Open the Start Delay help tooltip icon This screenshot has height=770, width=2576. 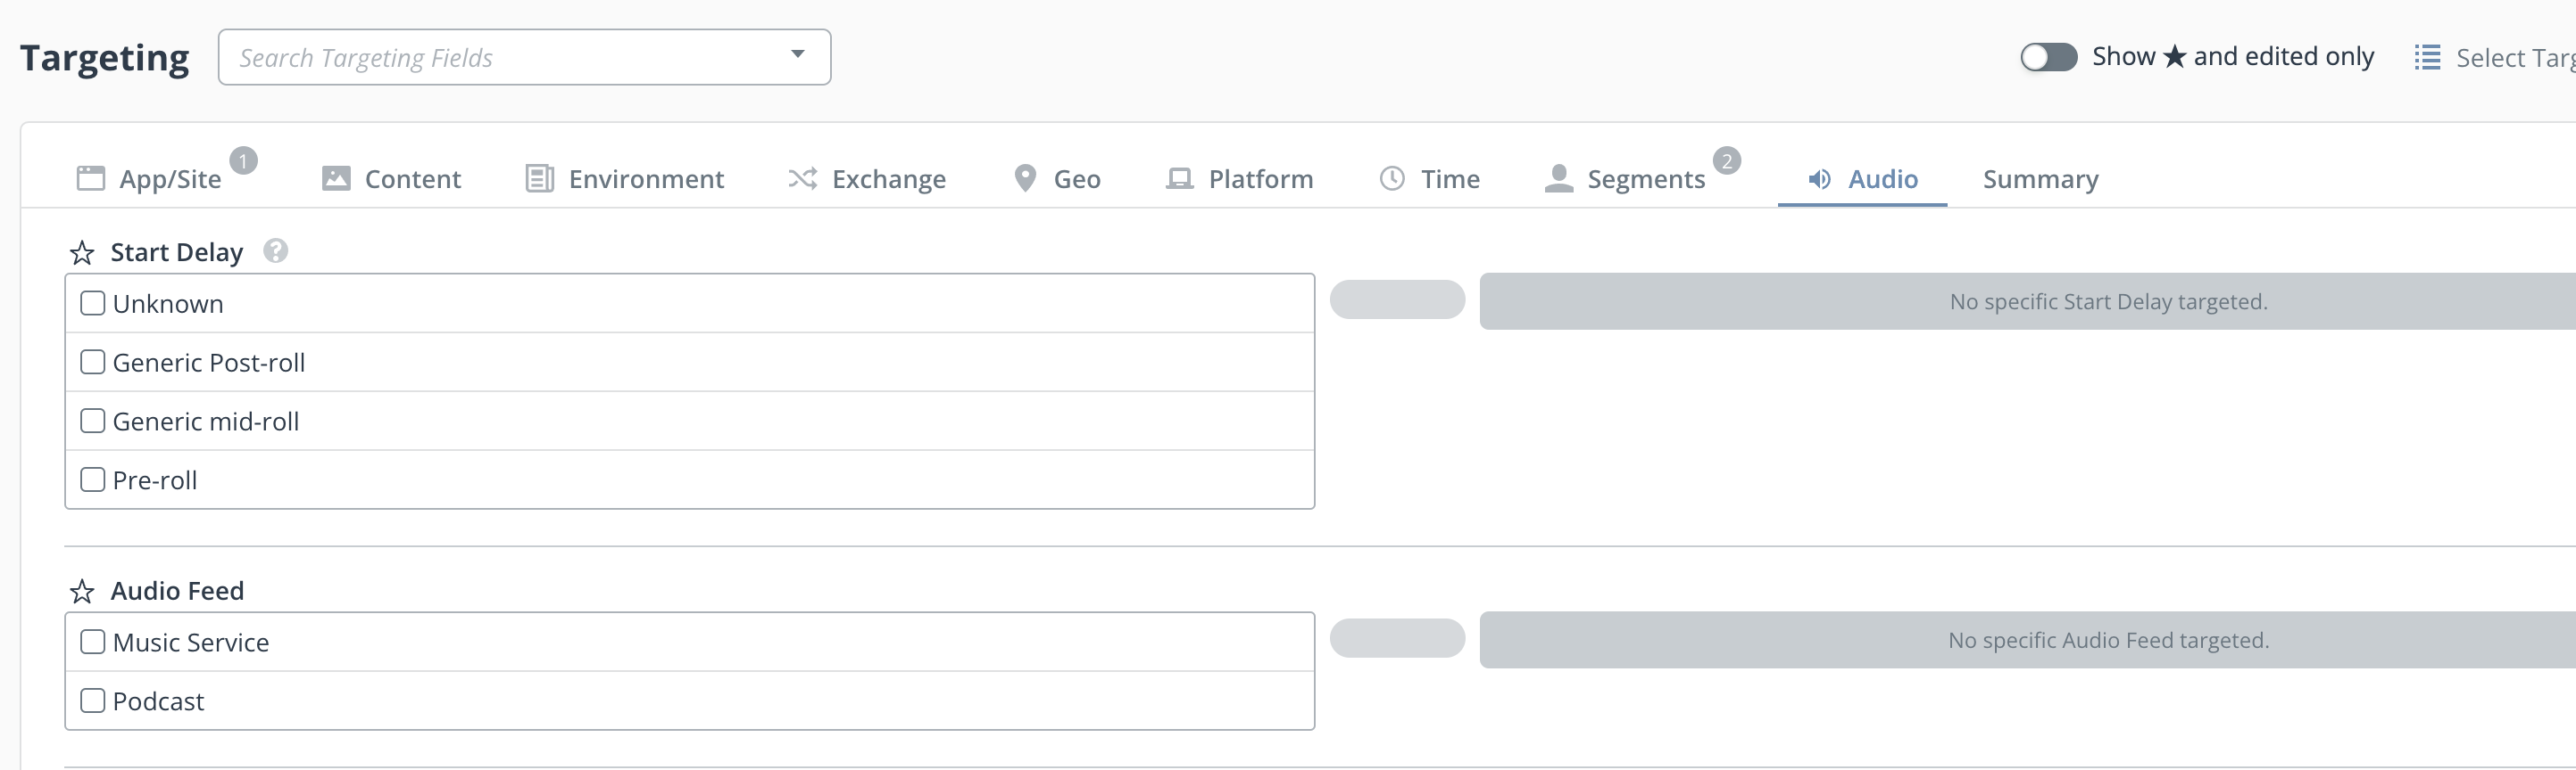pyautogui.click(x=275, y=250)
